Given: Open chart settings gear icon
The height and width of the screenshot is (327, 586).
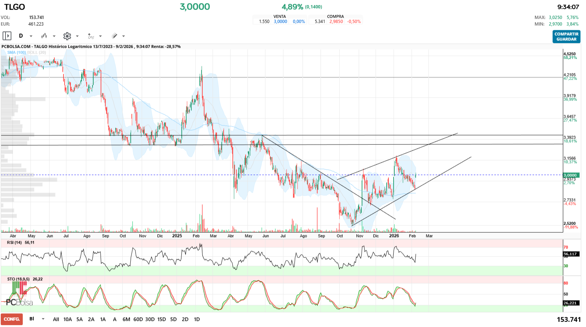Looking at the screenshot, I should click(67, 36).
